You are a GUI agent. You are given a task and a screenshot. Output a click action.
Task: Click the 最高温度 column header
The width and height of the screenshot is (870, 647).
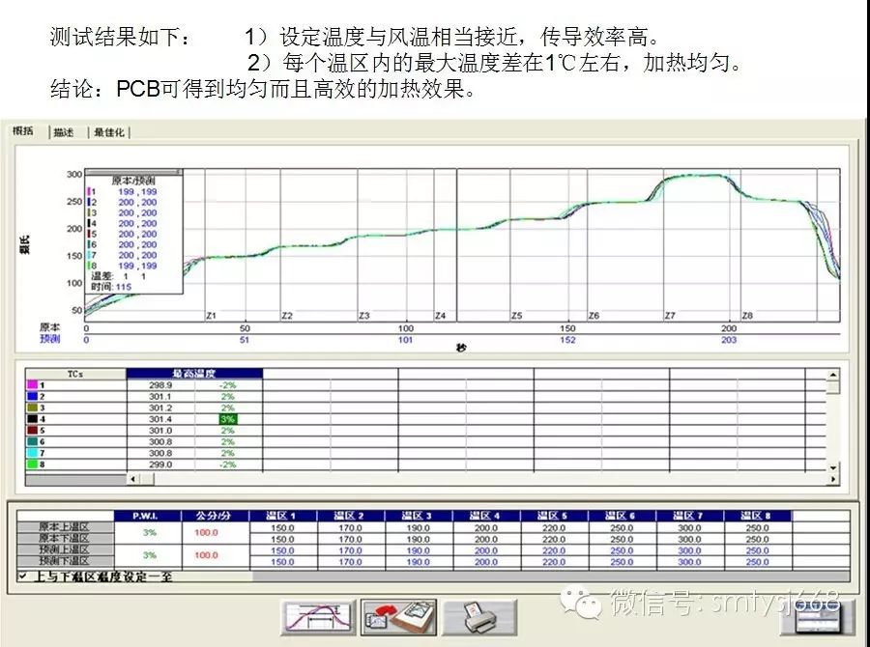tap(194, 374)
